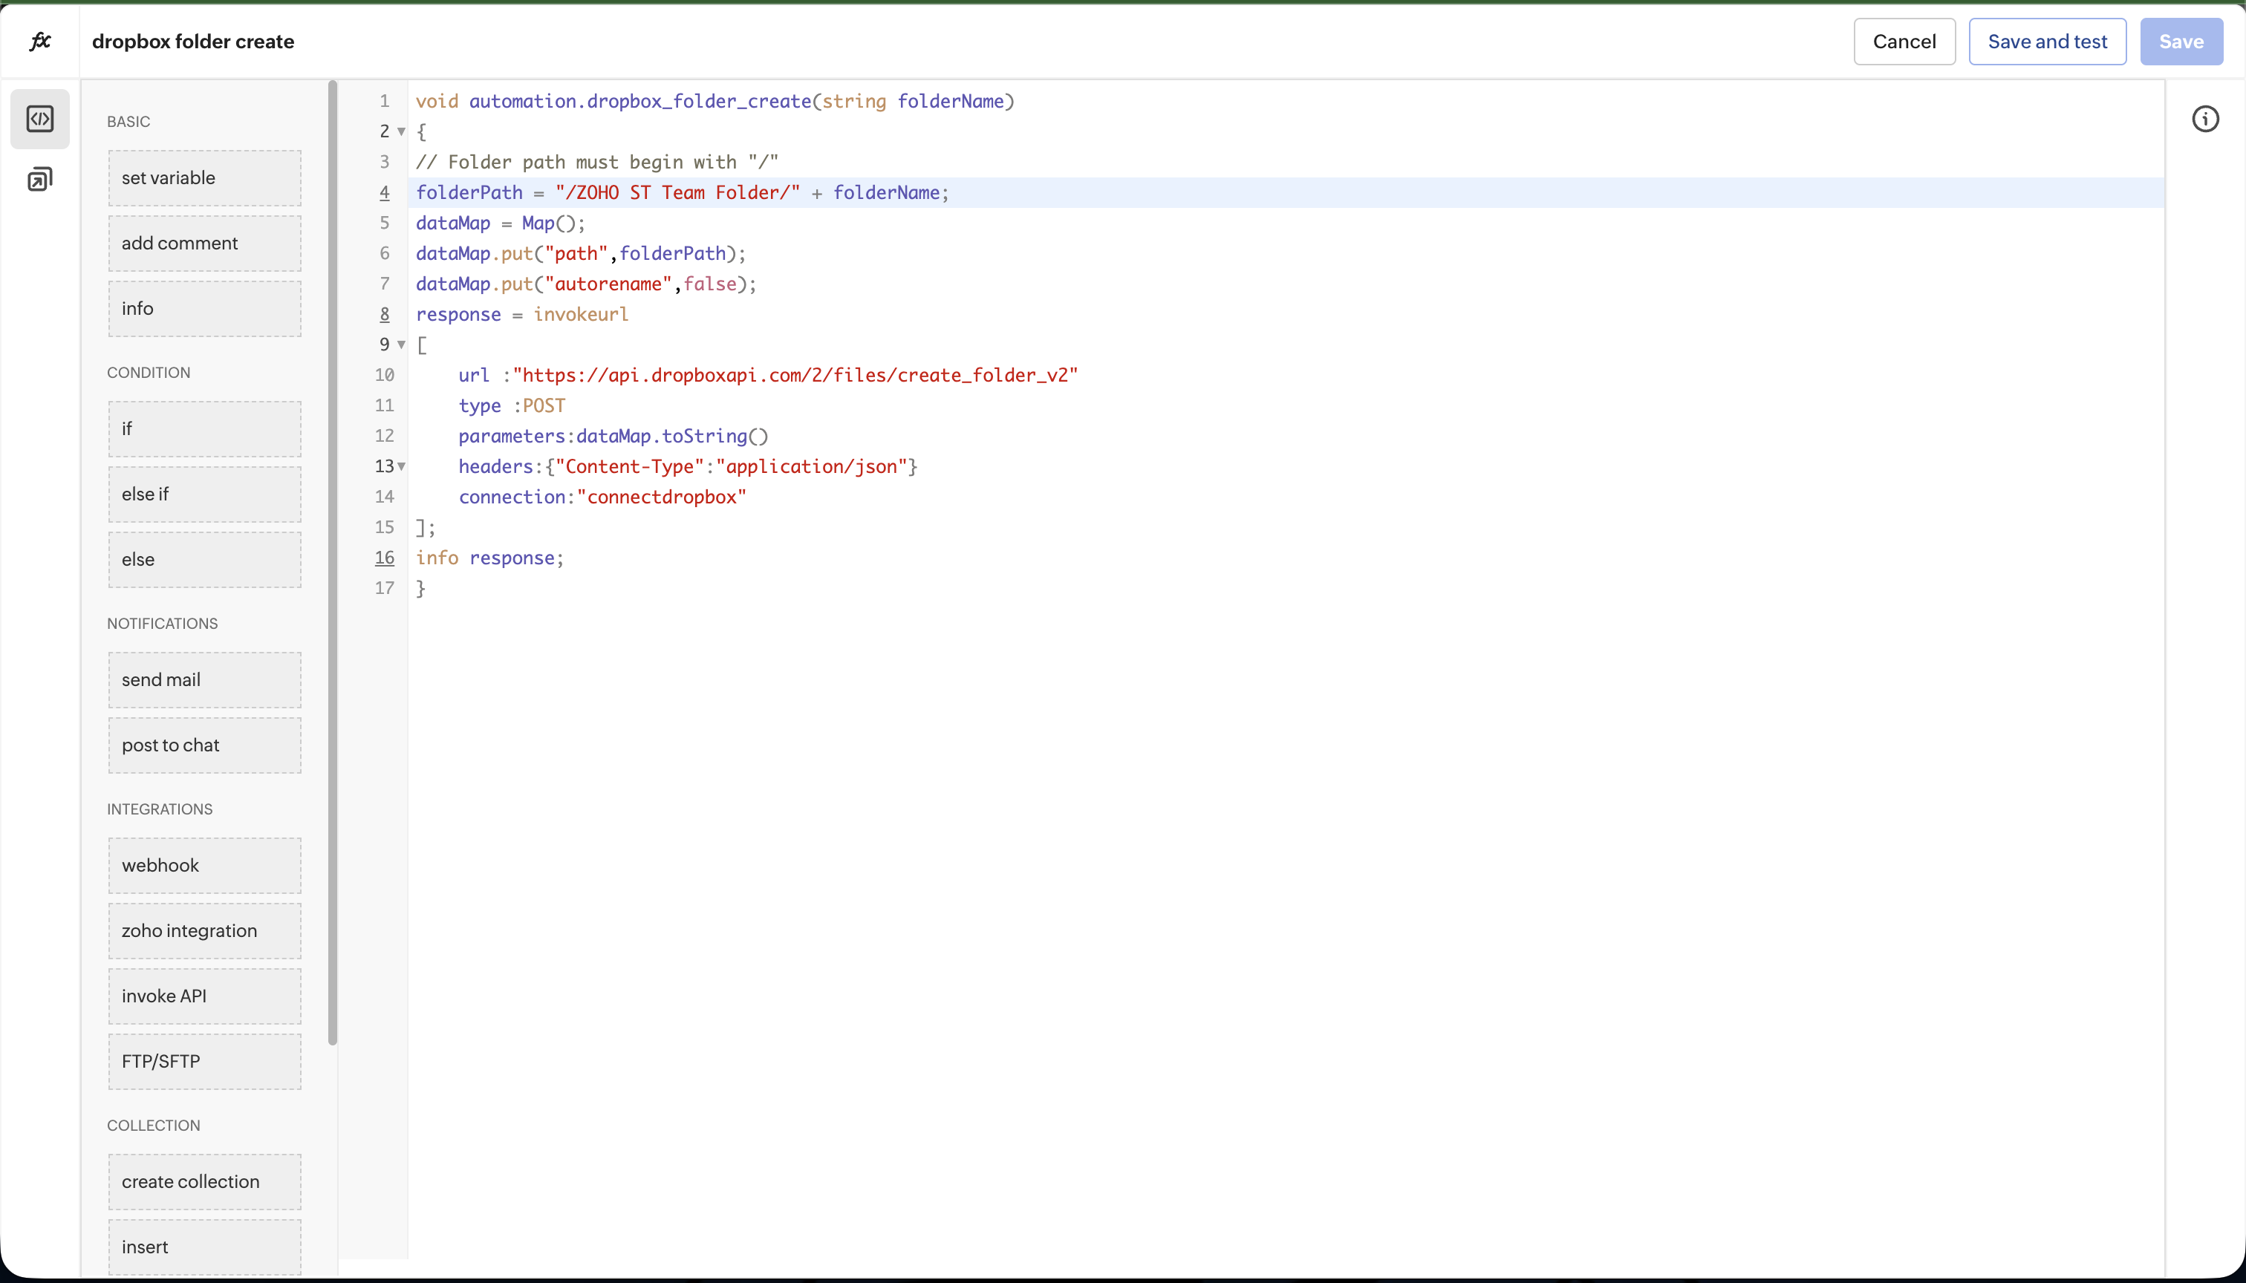The height and width of the screenshot is (1283, 2246).
Task: Click the sidebar vertical scrollbar
Action: tap(332, 564)
